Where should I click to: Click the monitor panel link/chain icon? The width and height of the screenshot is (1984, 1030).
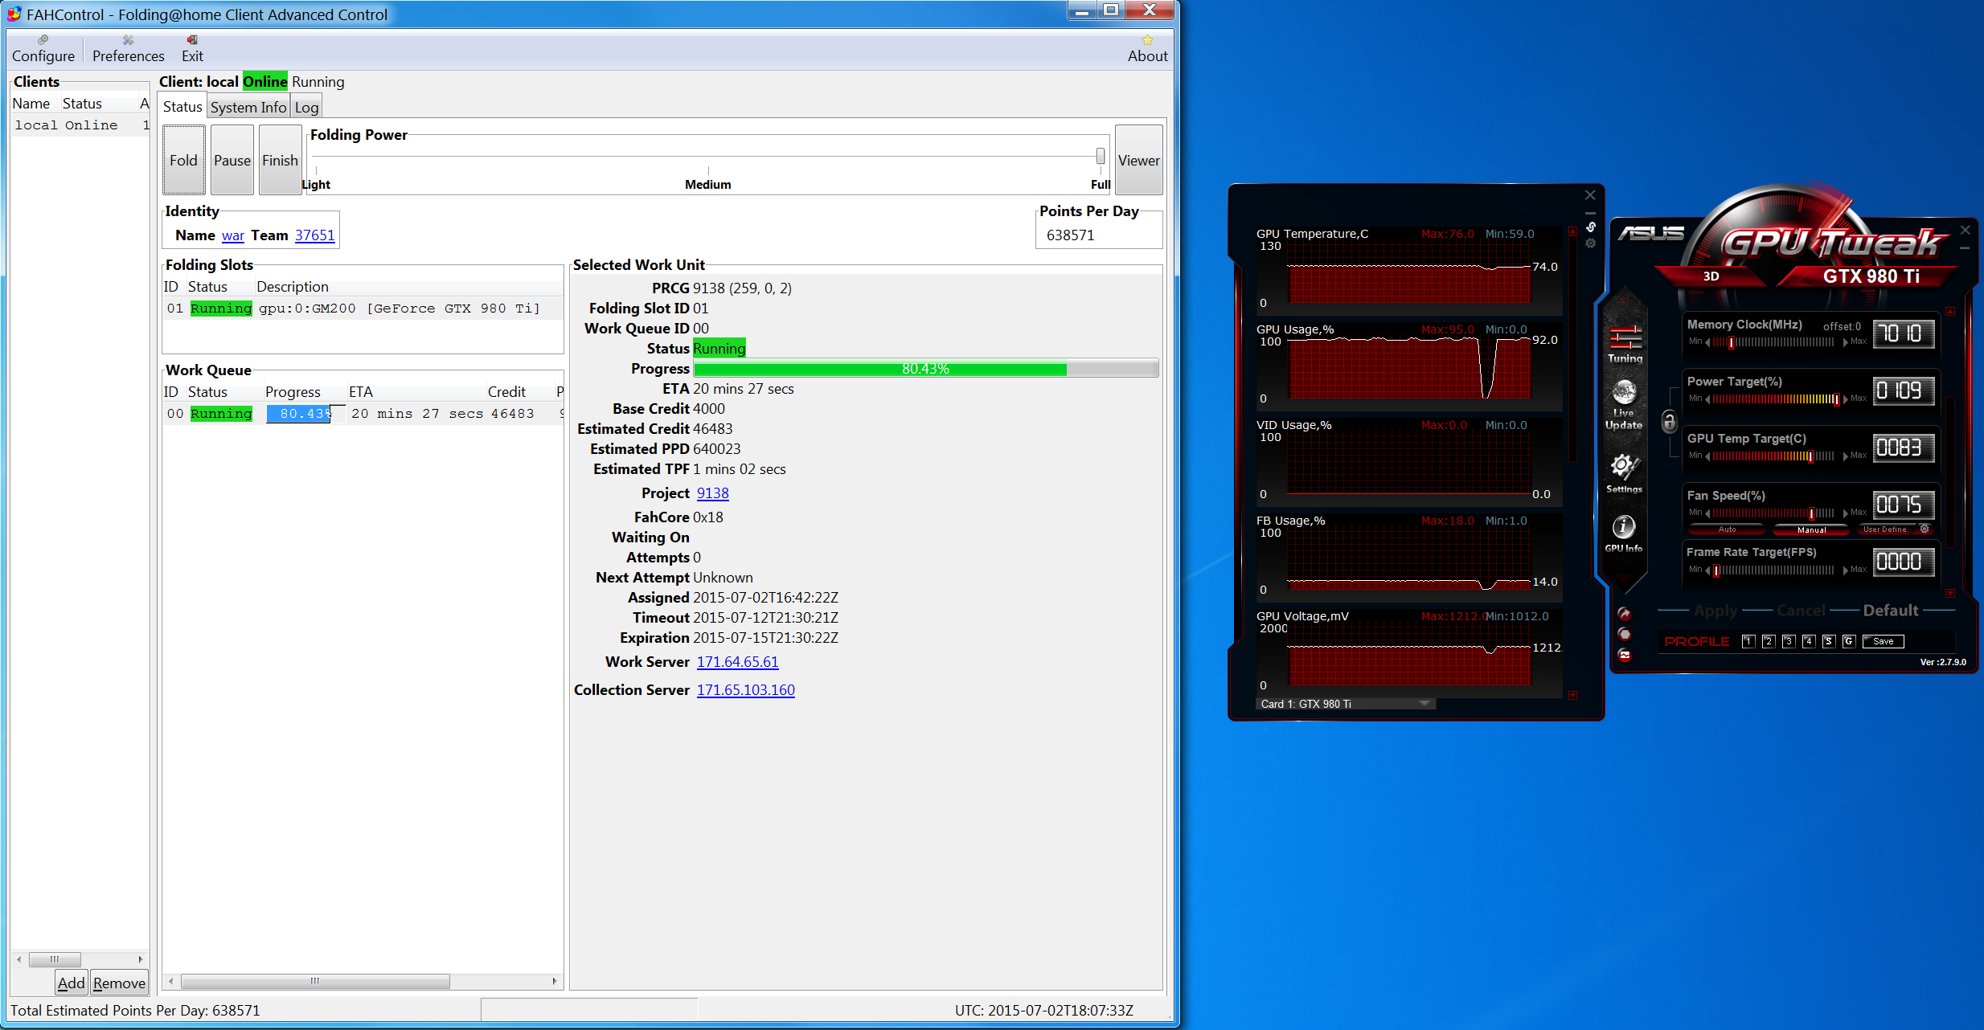click(x=1590, y=227)
